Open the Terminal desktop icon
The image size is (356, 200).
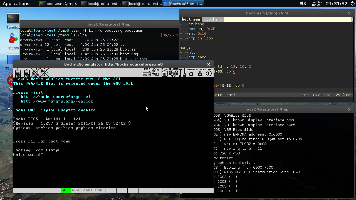point(13,21)
